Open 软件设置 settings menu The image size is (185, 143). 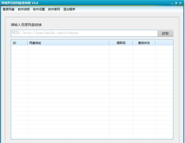click(39, 9)
